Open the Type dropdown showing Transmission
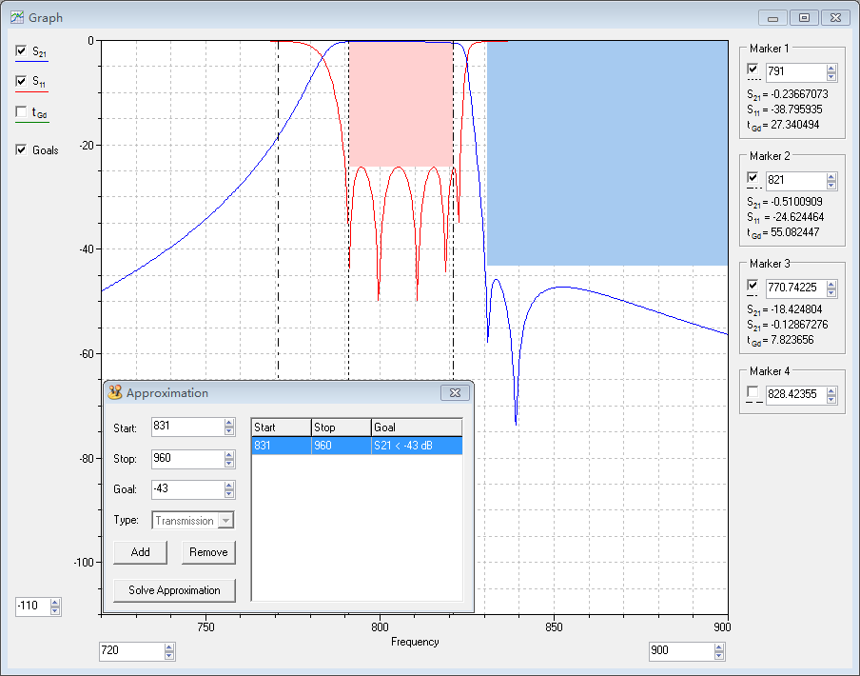This screenshot has height=676, width=860. click(x=225, y=521)
